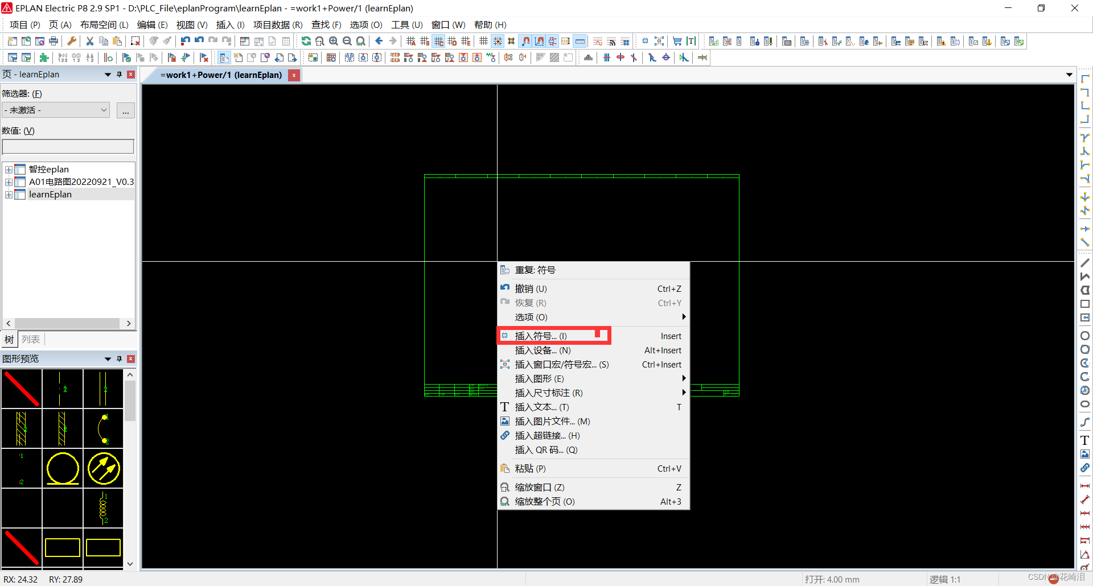Screen dimensions: 1093x586
Task: Click the horizontal scrollbar in tree panel
Action: pos(68,323)
